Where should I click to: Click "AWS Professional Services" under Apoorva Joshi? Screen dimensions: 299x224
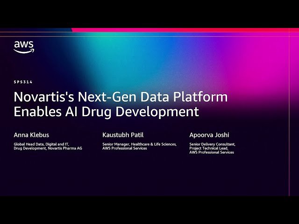[x=212, y=152]
